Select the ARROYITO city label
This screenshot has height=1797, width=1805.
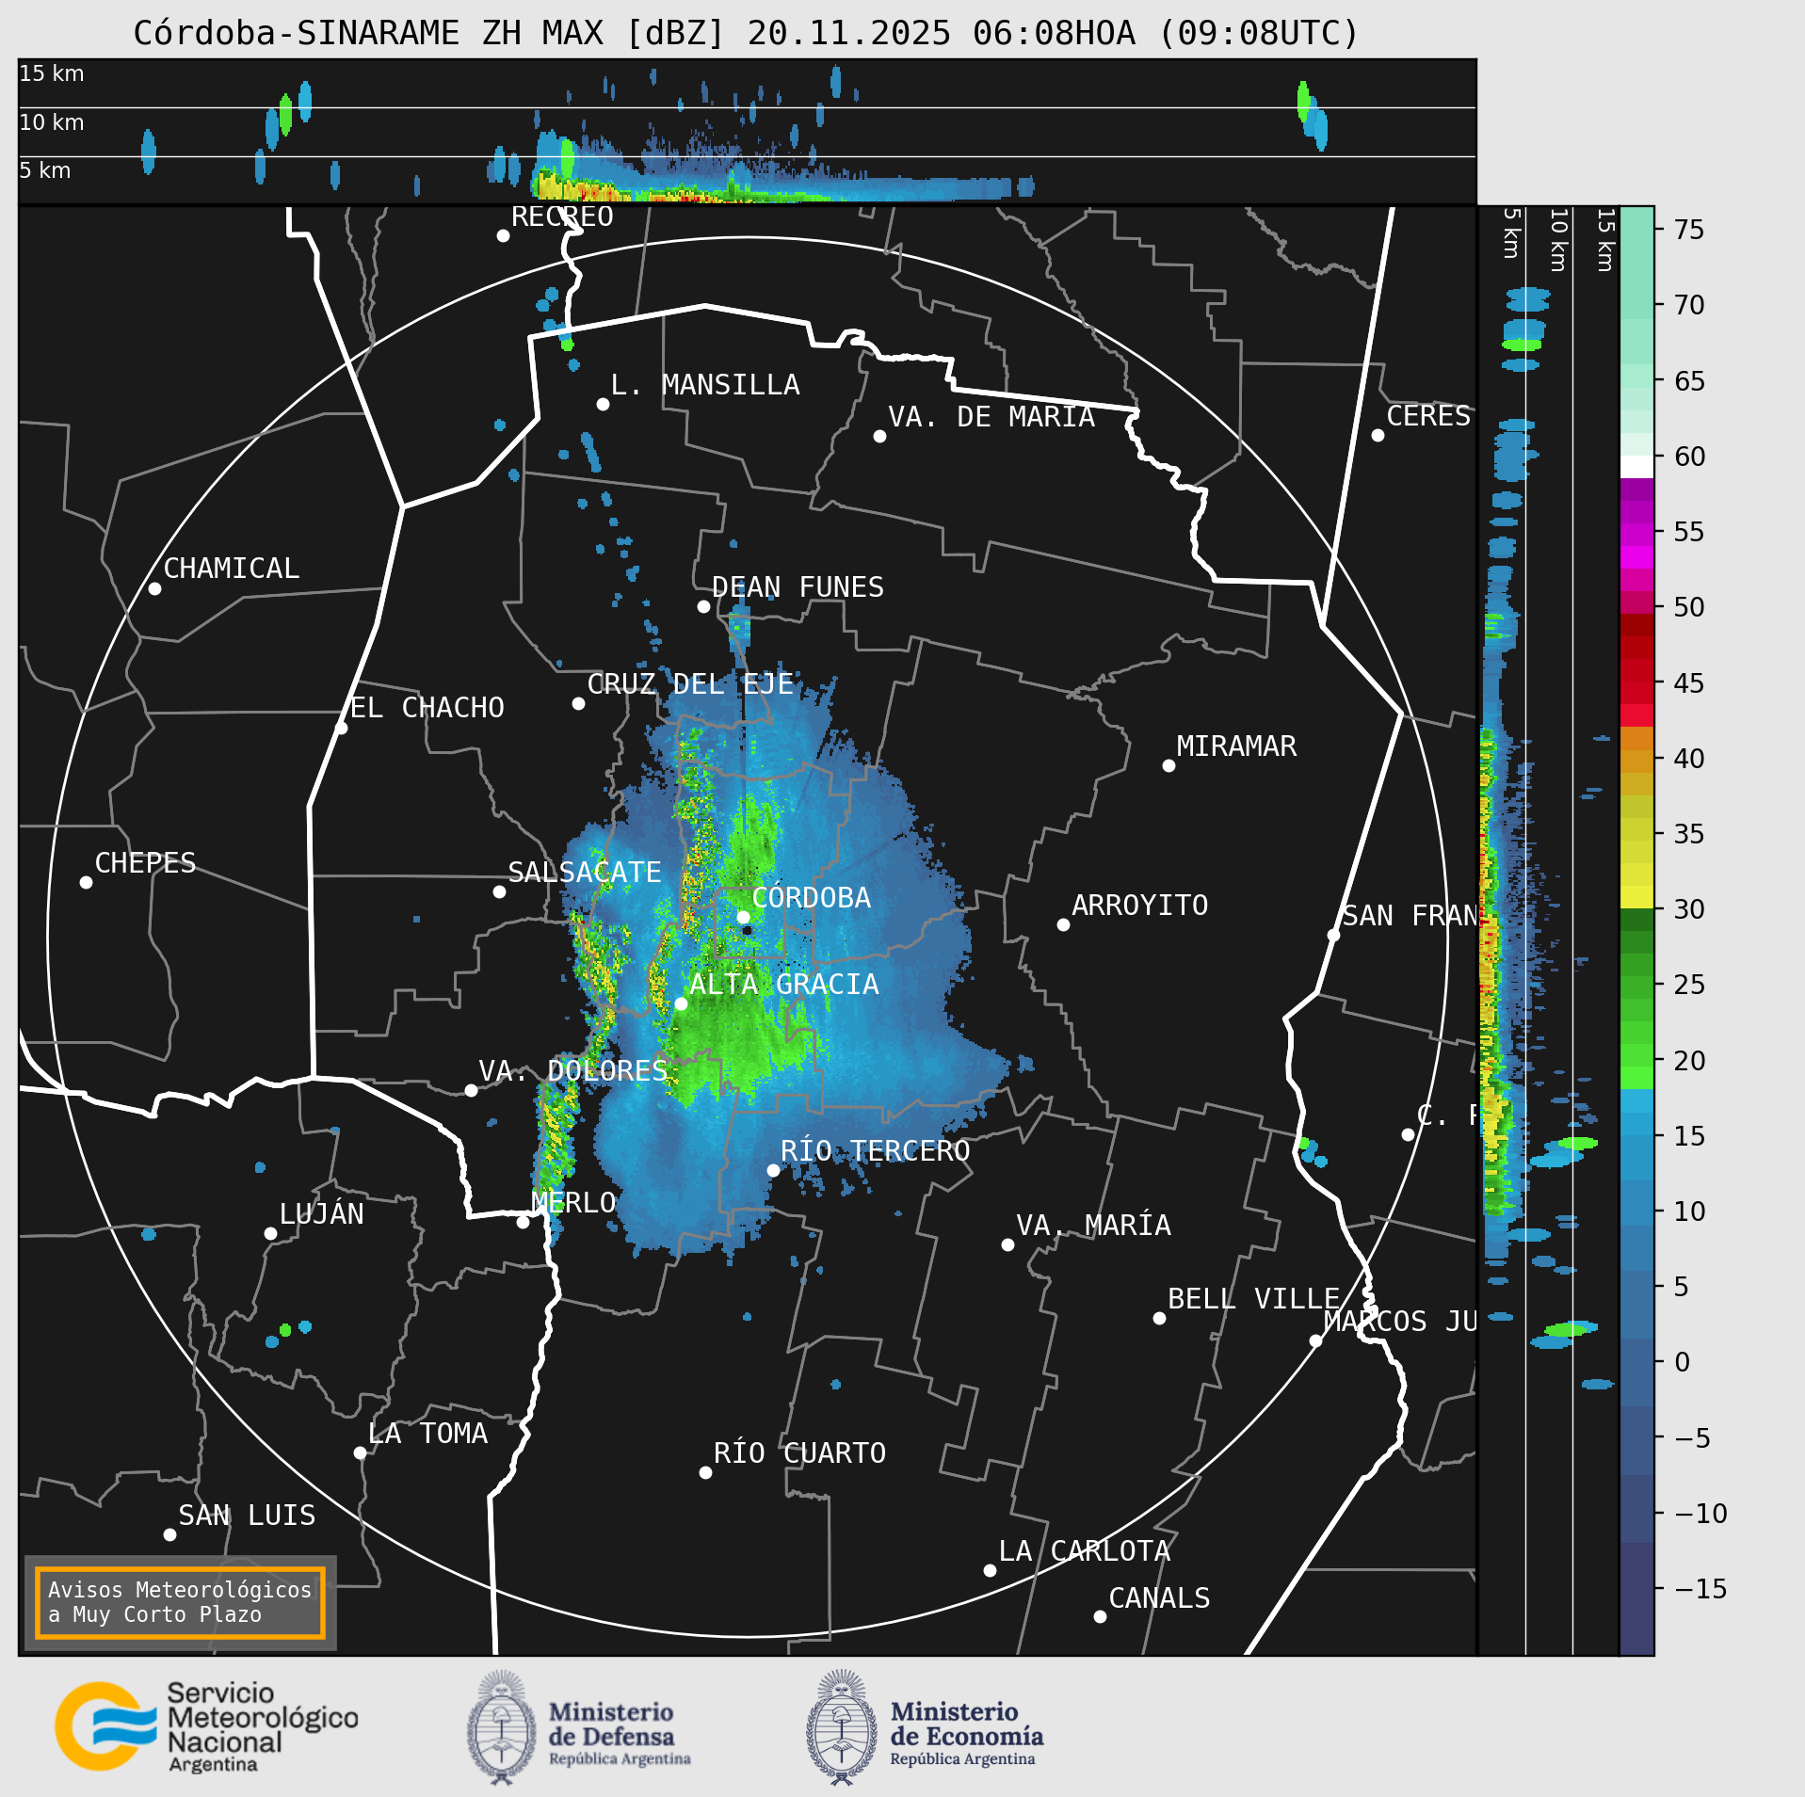(1140, 906)
